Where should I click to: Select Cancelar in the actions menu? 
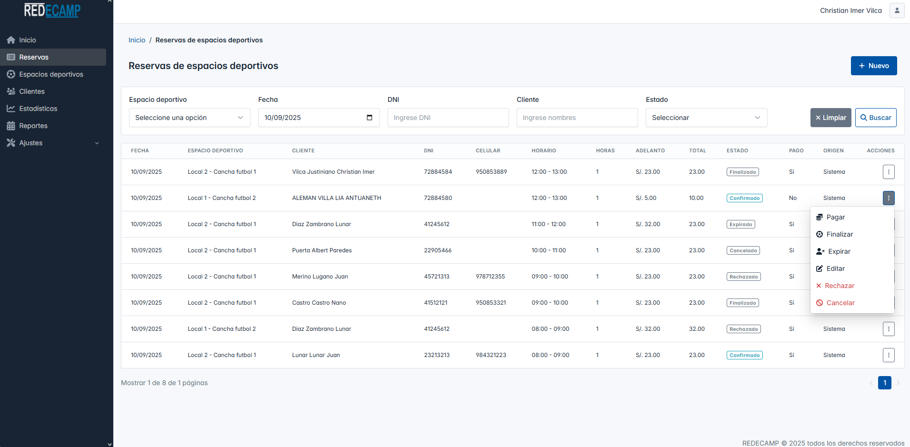[840, 303]
